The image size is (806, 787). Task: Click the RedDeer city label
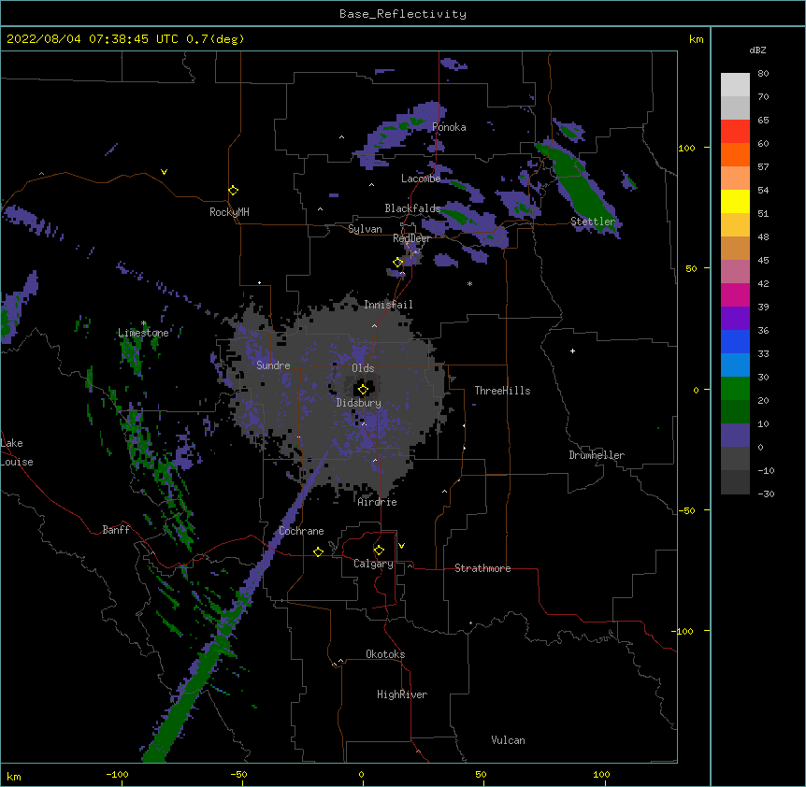(411, 238)
